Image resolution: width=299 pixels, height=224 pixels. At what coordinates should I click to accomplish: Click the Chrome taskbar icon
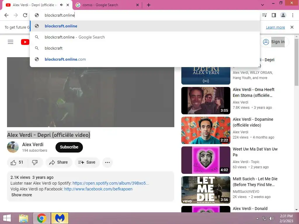click(41, 218)
